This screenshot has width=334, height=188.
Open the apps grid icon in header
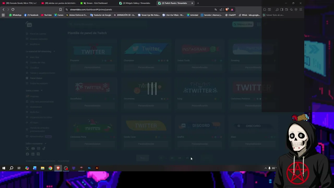pos(259,24)
